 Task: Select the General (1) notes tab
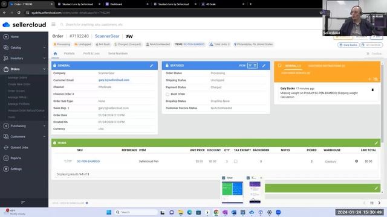(x=293, y=66)
